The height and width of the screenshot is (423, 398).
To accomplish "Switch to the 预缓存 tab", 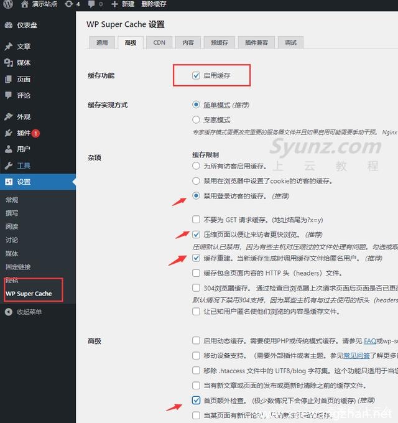I will [219, 42].
